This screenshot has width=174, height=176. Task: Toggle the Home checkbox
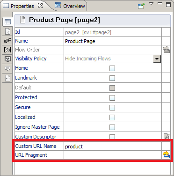[112, 68]
